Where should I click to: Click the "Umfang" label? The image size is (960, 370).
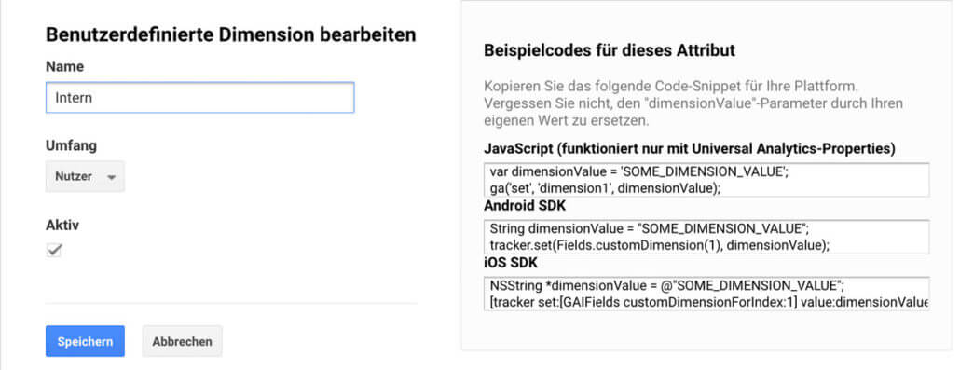tap(71, 145)
